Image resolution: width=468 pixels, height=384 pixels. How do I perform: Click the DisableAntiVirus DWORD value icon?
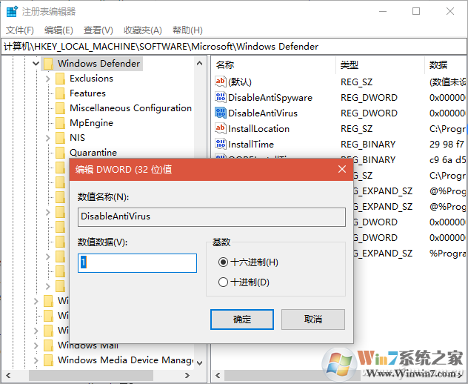click(x=220, y=113)
